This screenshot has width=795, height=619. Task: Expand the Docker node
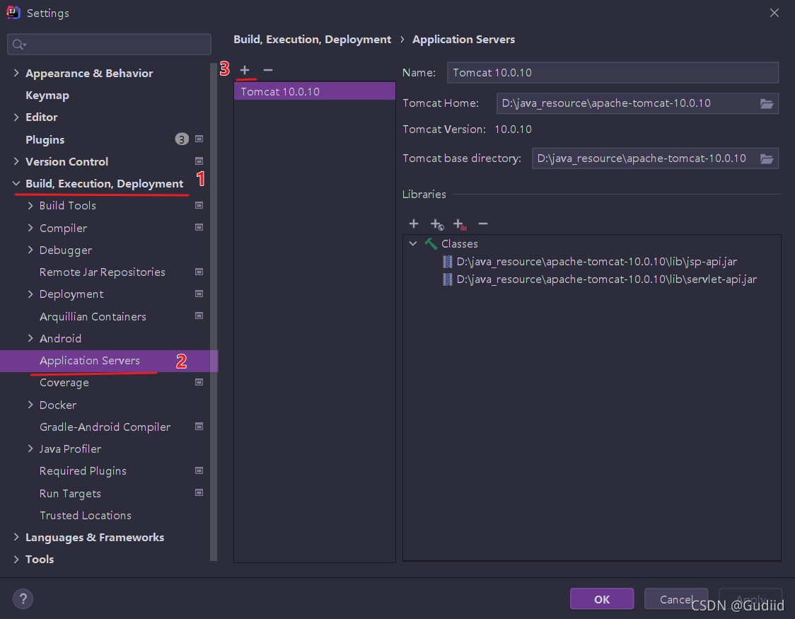coord(30,405)
